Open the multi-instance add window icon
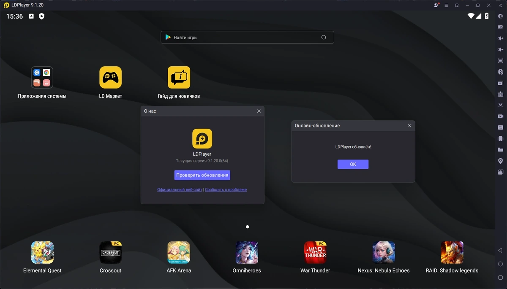The image size is (507, 289). point(501,83)
